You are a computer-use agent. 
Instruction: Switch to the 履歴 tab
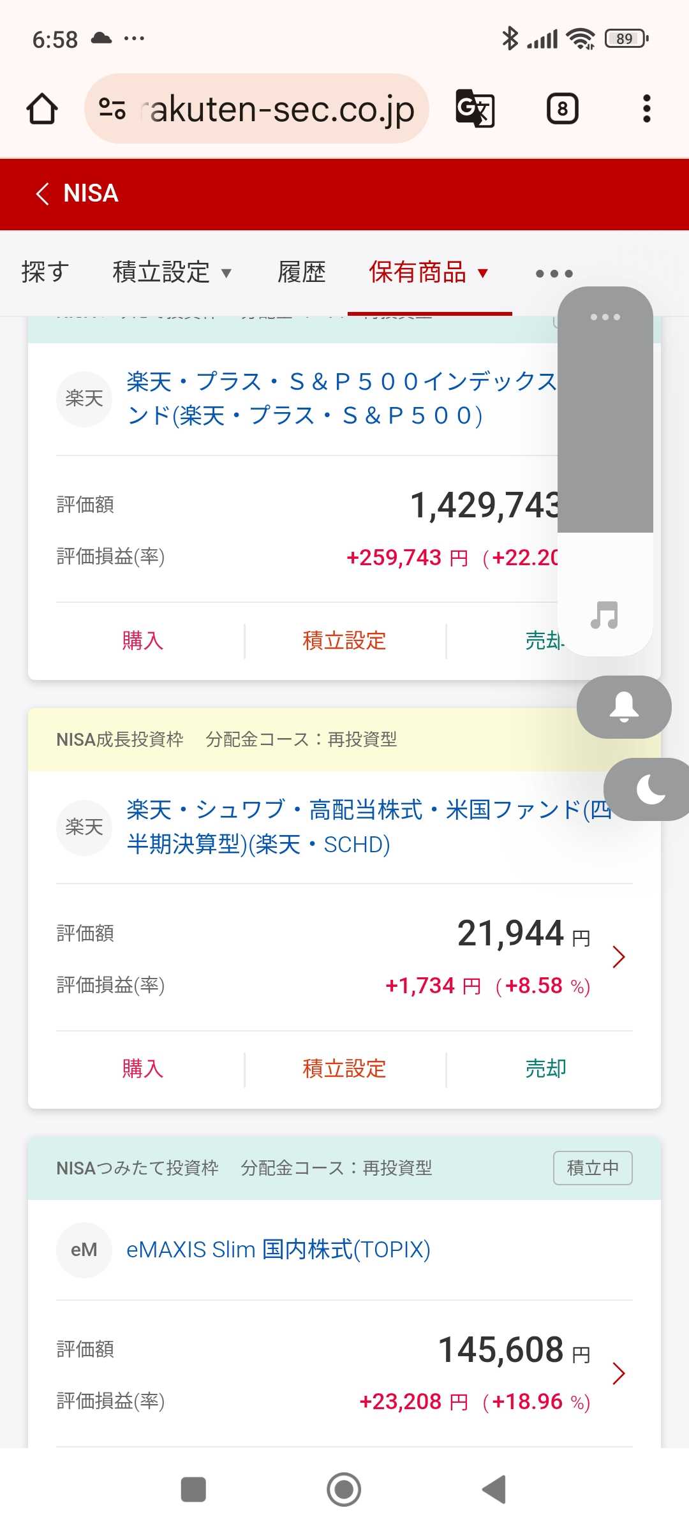coord(302,272)
